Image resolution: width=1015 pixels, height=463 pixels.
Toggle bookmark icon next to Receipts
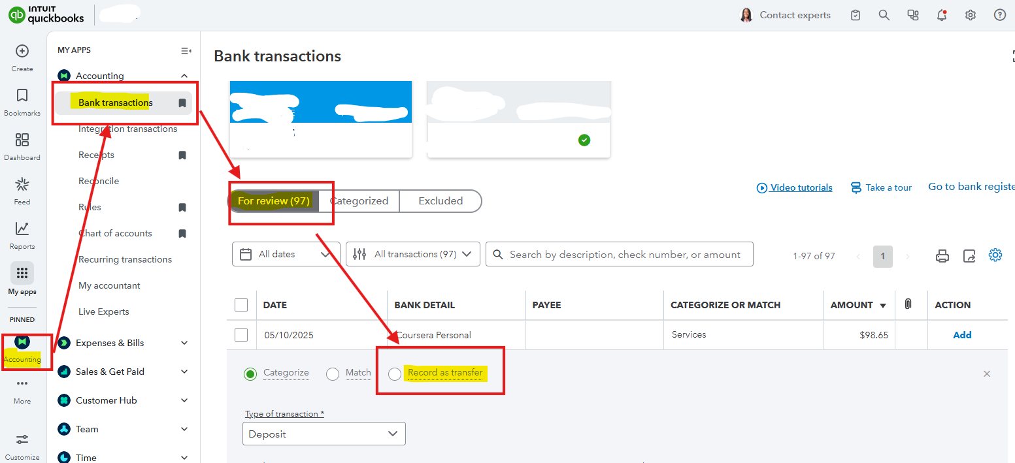click(182, 155)
